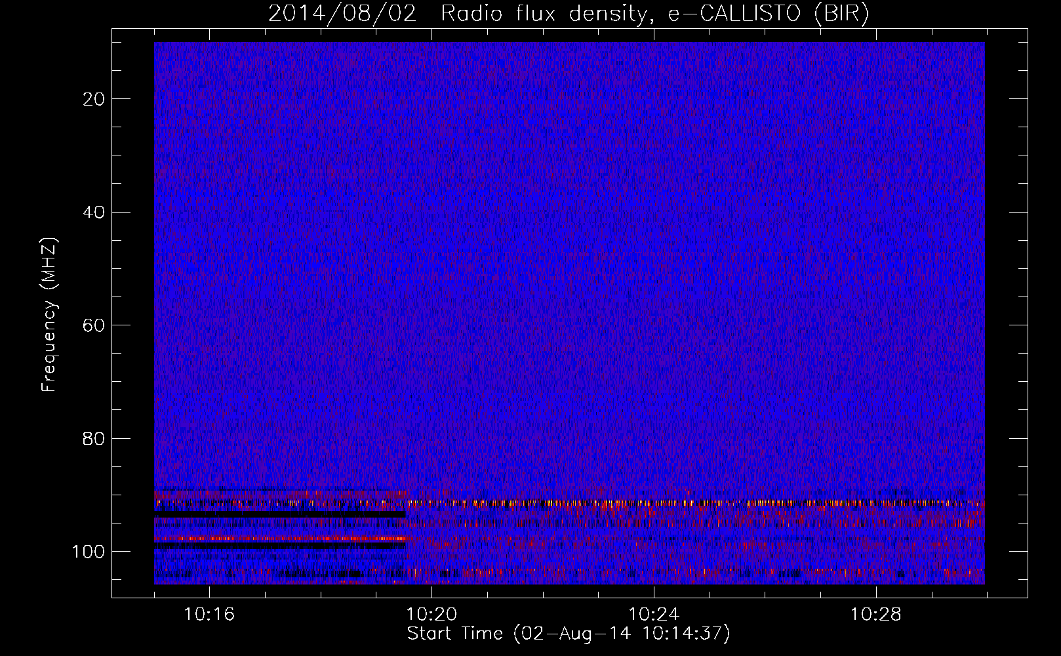Click the '10:24' time tick label

(x=654, y=615)
